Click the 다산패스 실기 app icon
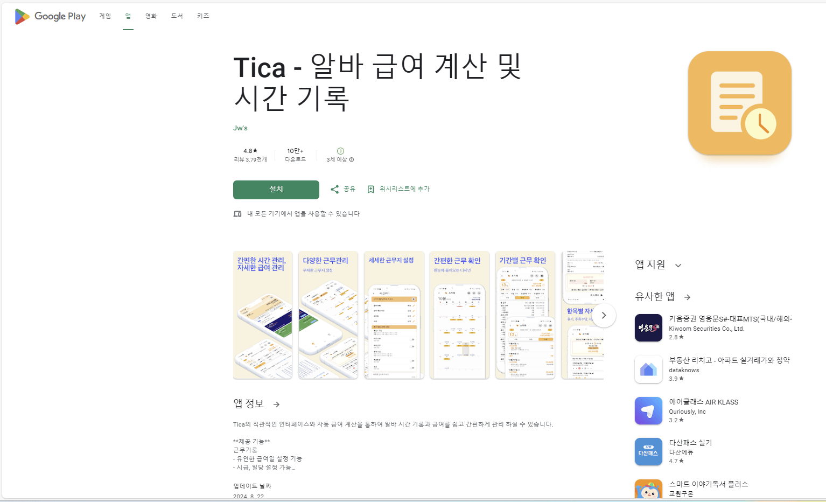Viewport: 826px width, 502px height. point(648,451)
